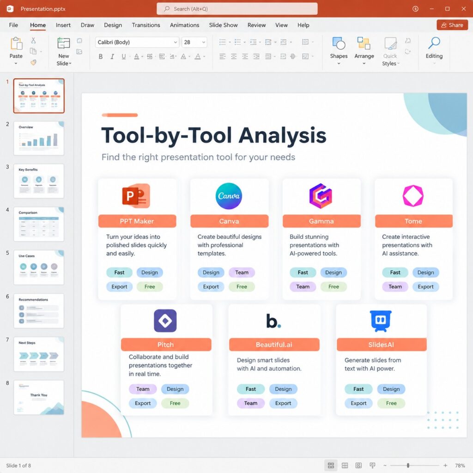This screenshot has width=473, height=473.
Task: Select slide 7 Next Steps thumbnail
Action: point(39,354)
